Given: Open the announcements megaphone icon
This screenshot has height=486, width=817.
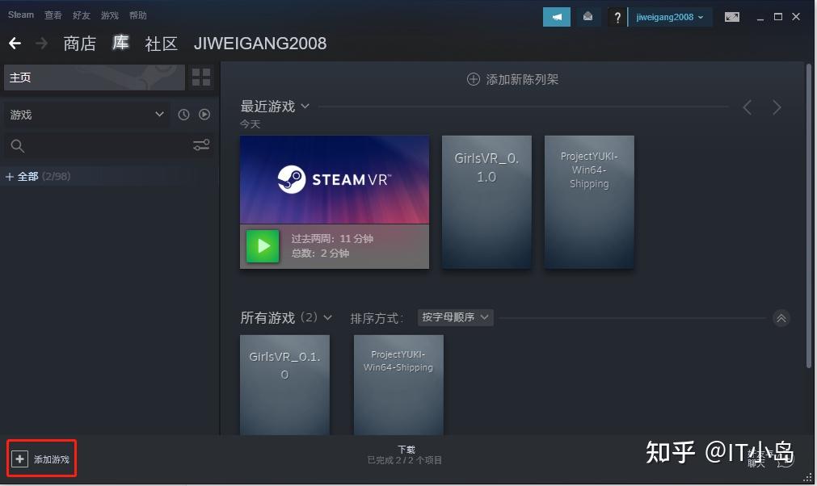Looking at the screenshot, I should pos(557,17).
